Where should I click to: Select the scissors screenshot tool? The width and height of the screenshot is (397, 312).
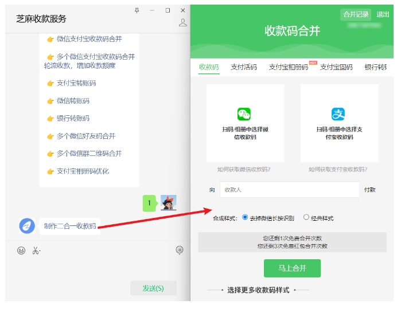pyautogui.click(x=36, y=251)
